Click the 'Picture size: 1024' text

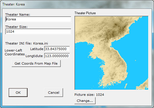click(89, 95)
